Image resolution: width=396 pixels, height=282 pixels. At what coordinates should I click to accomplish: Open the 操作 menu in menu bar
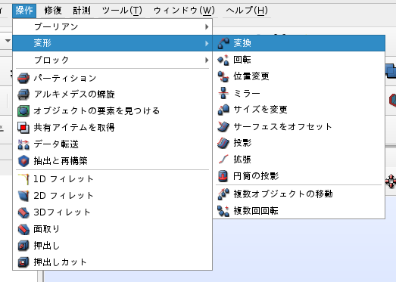coord(24,11)
